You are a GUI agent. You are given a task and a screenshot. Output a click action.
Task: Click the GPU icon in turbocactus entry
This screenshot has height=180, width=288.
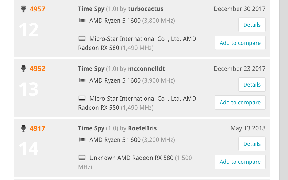[x=82, y=39]
